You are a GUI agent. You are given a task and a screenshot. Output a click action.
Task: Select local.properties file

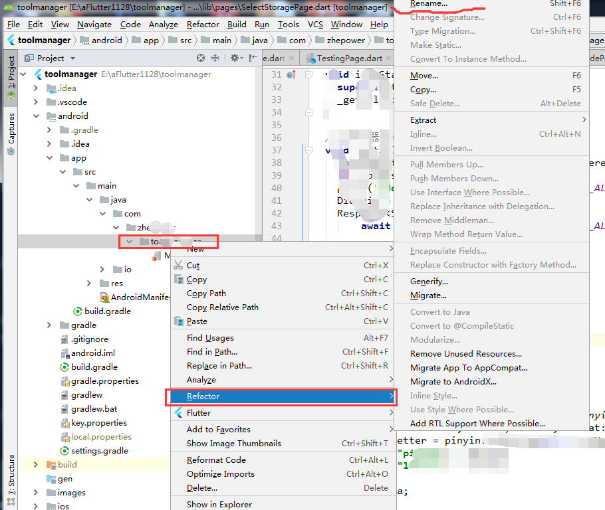tap(96, 436)
